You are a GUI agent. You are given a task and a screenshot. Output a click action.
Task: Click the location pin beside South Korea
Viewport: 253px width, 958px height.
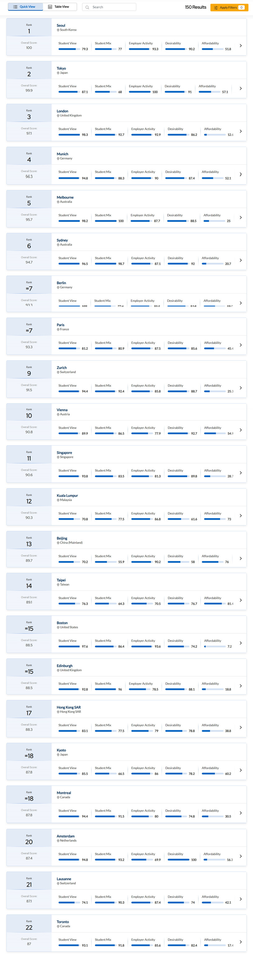click(58, 30)
